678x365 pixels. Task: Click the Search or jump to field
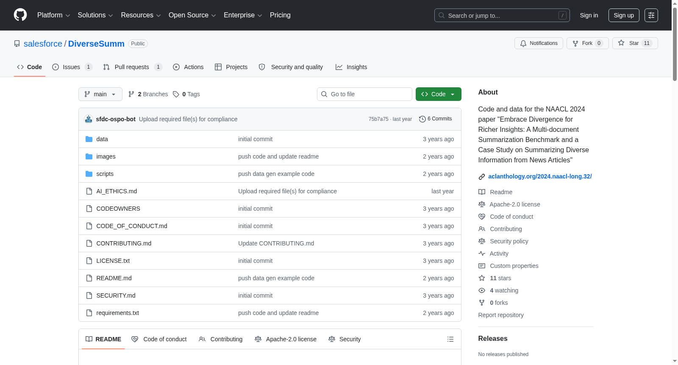(502, 15)
